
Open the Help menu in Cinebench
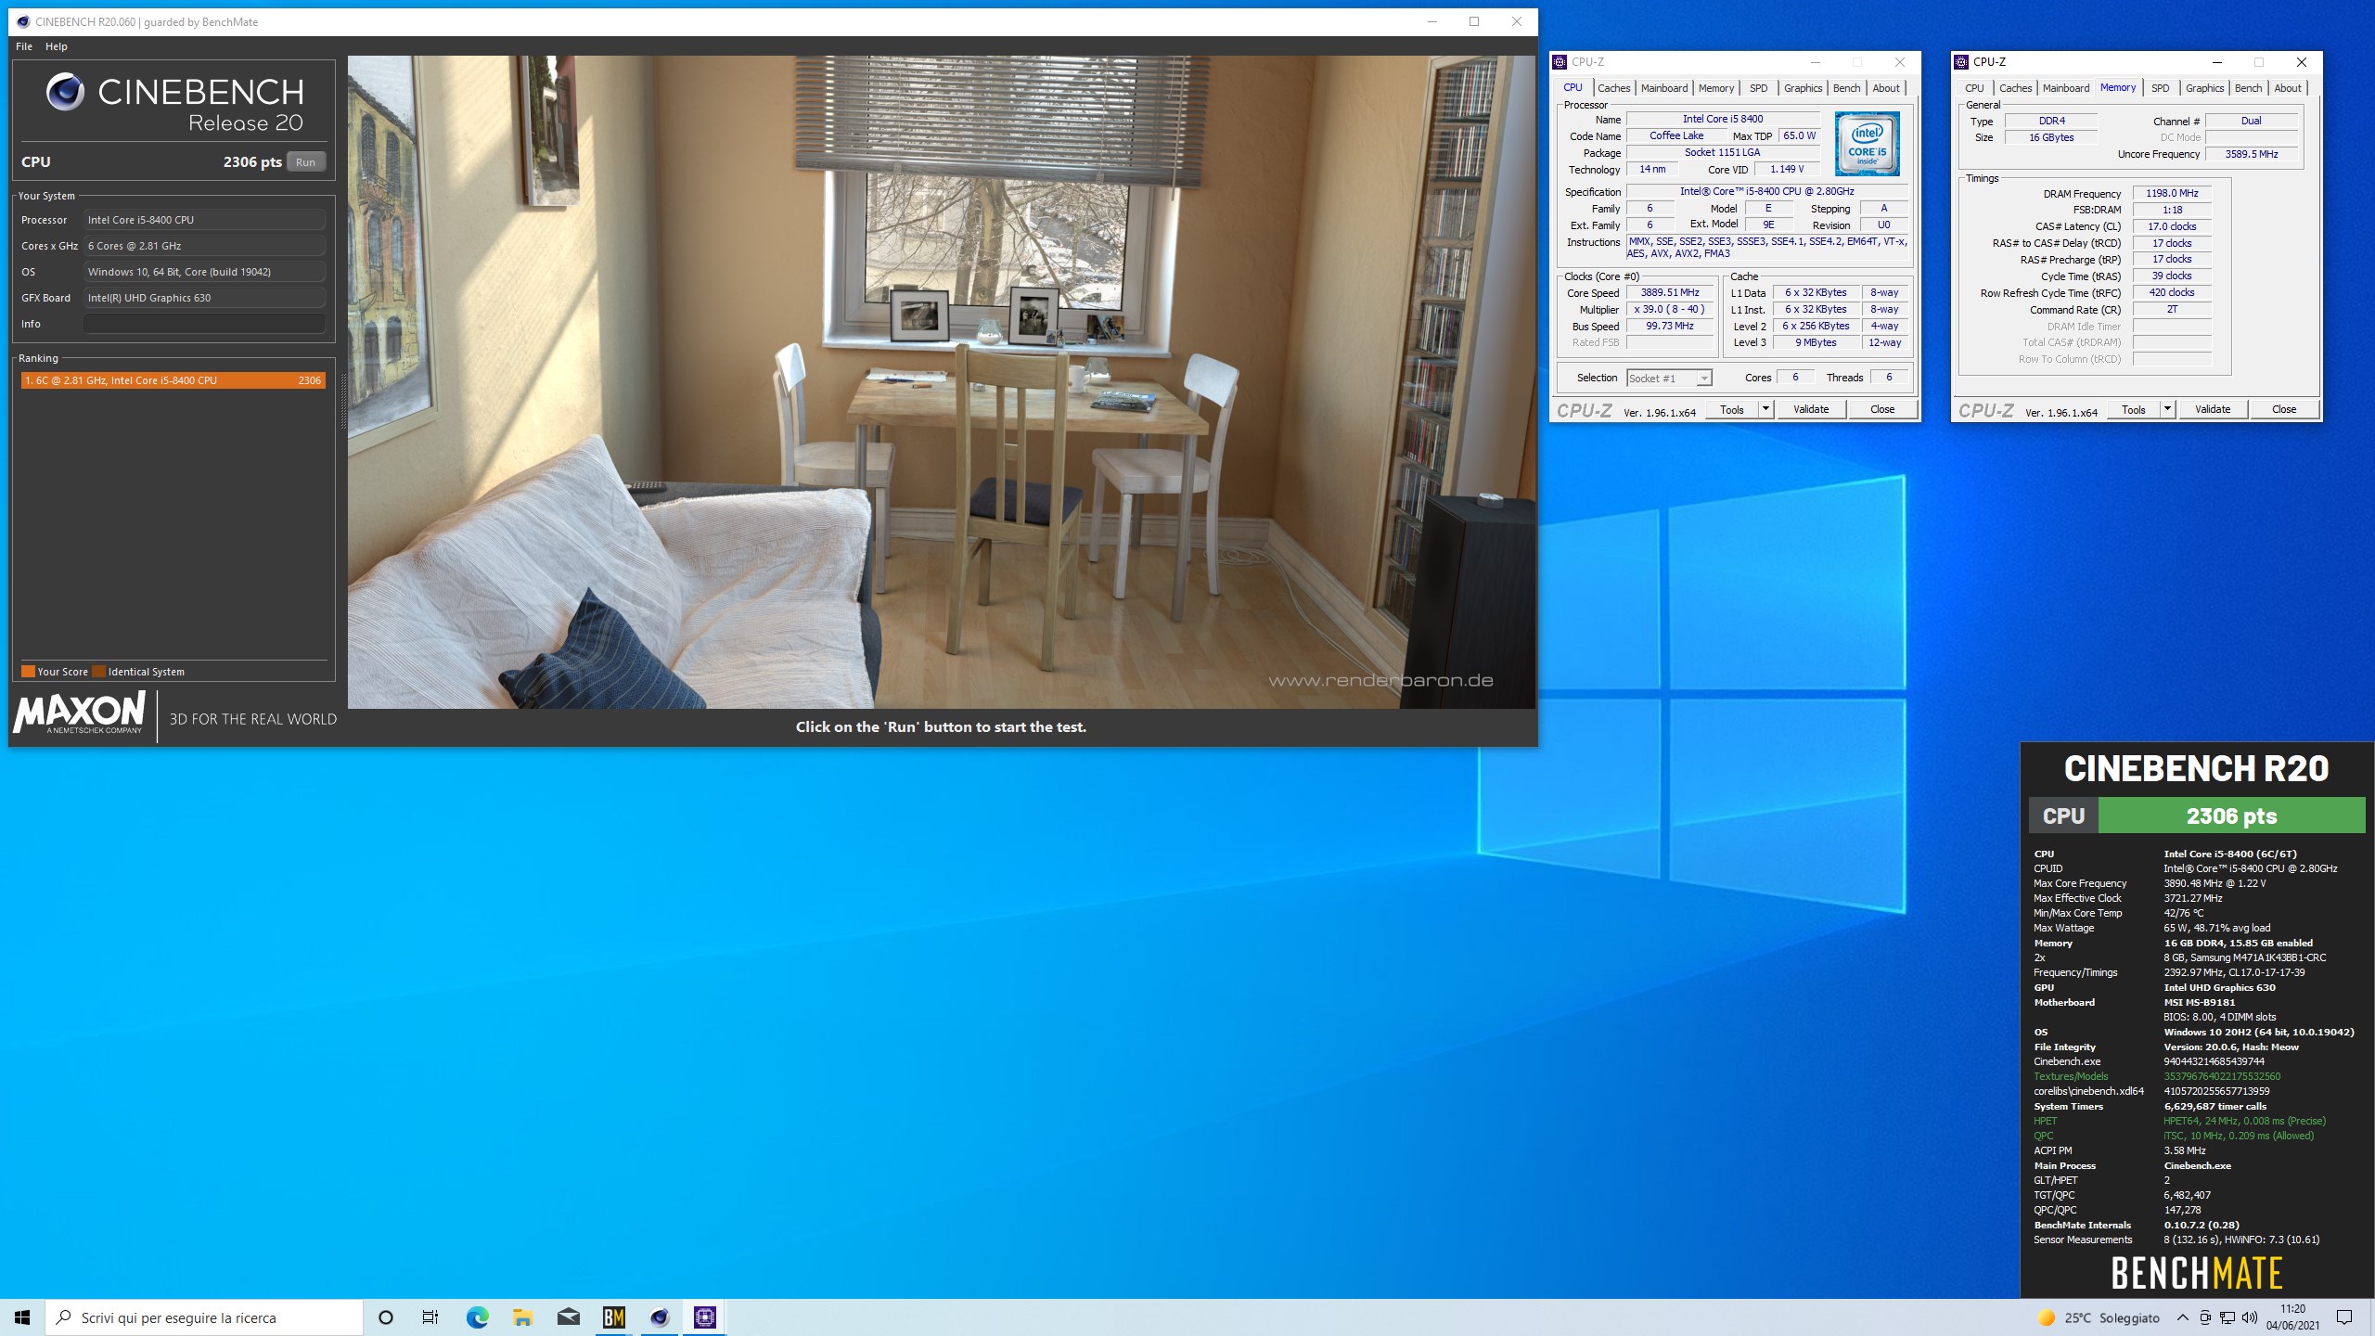tap(57, 46)
